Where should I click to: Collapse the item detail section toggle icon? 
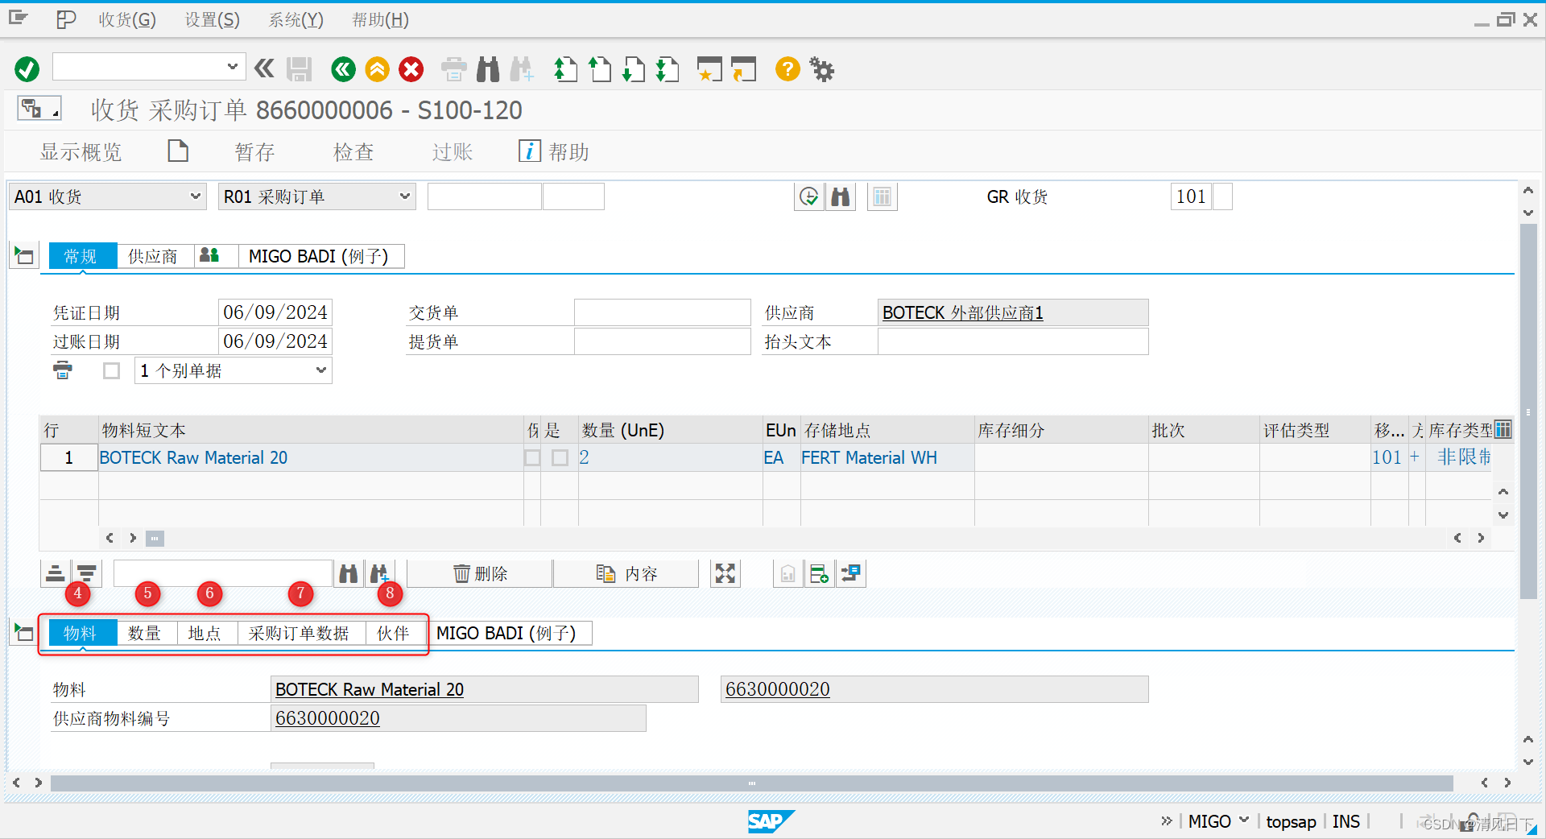pos(24,633)
